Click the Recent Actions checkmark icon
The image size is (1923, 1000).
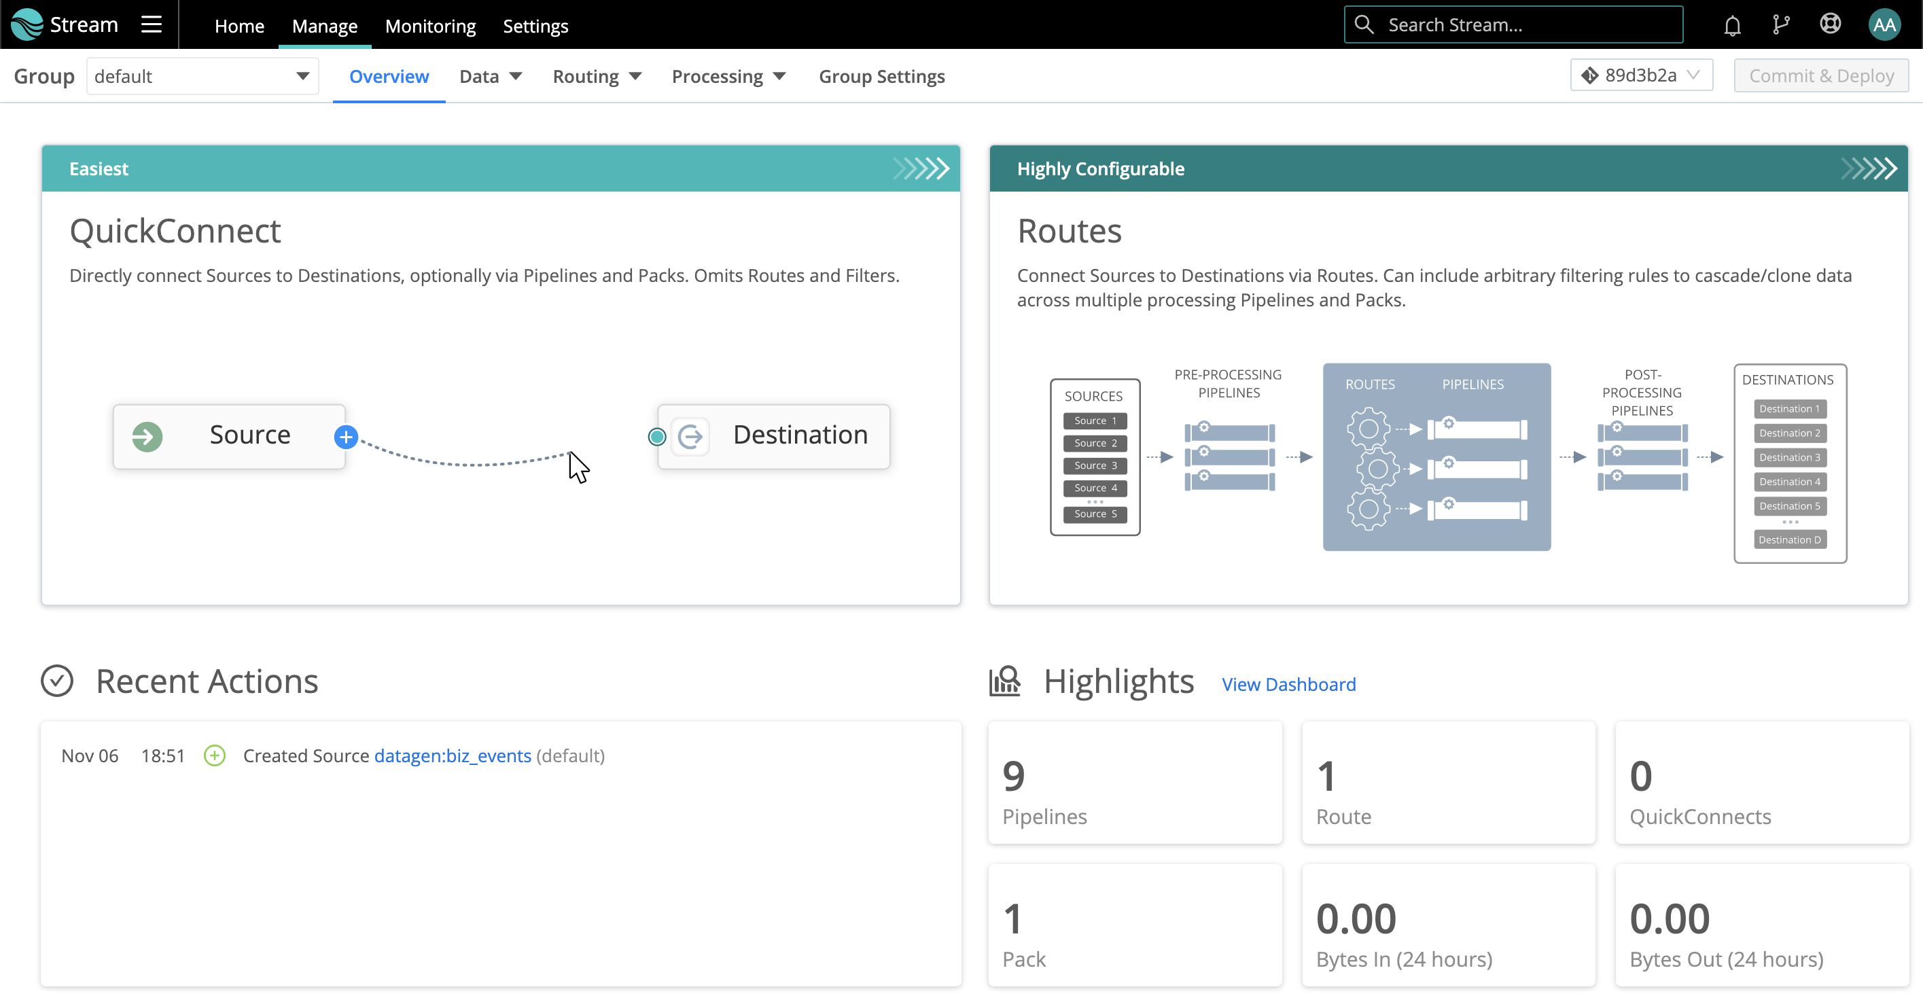58,680
